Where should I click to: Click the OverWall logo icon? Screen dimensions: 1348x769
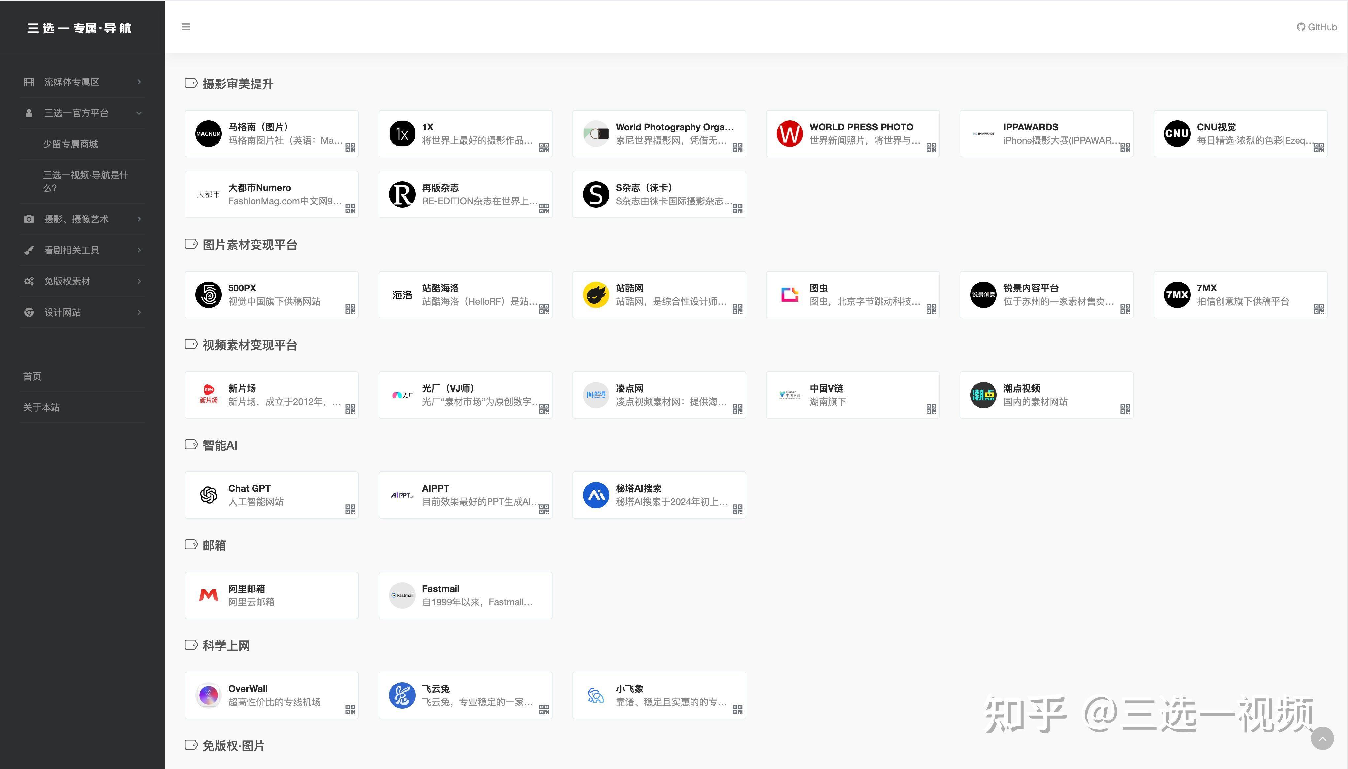tap(209, 696)
